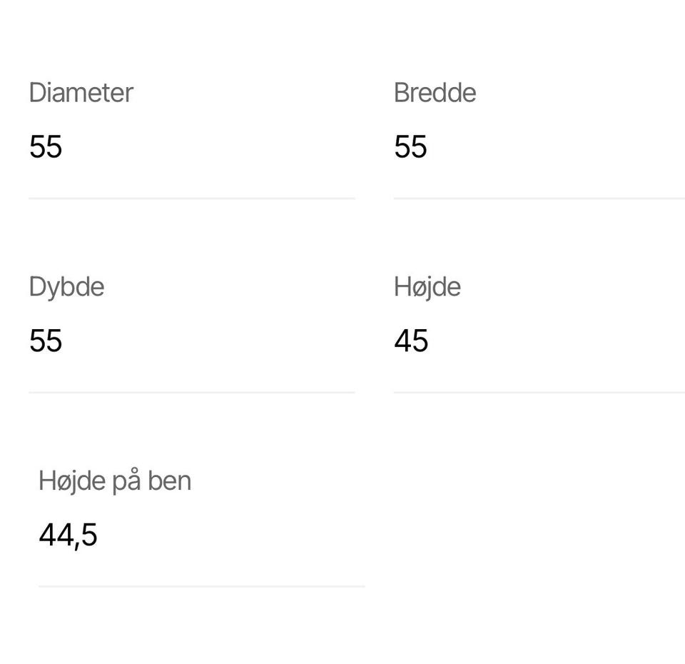Select the Dybde input field
685x664 pixels.
[x=191, y=341]
